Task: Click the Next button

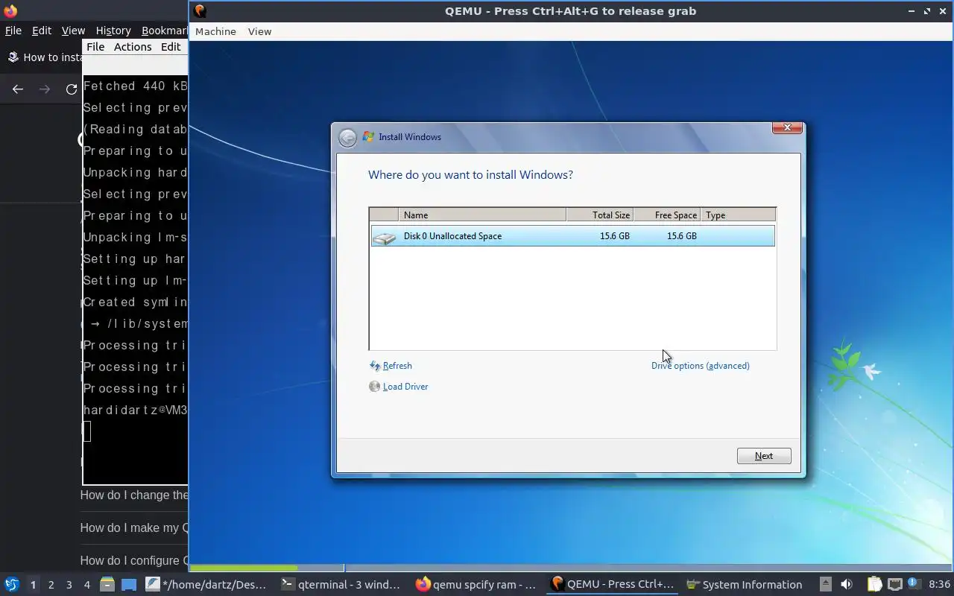Action: [x=764, y=456]
